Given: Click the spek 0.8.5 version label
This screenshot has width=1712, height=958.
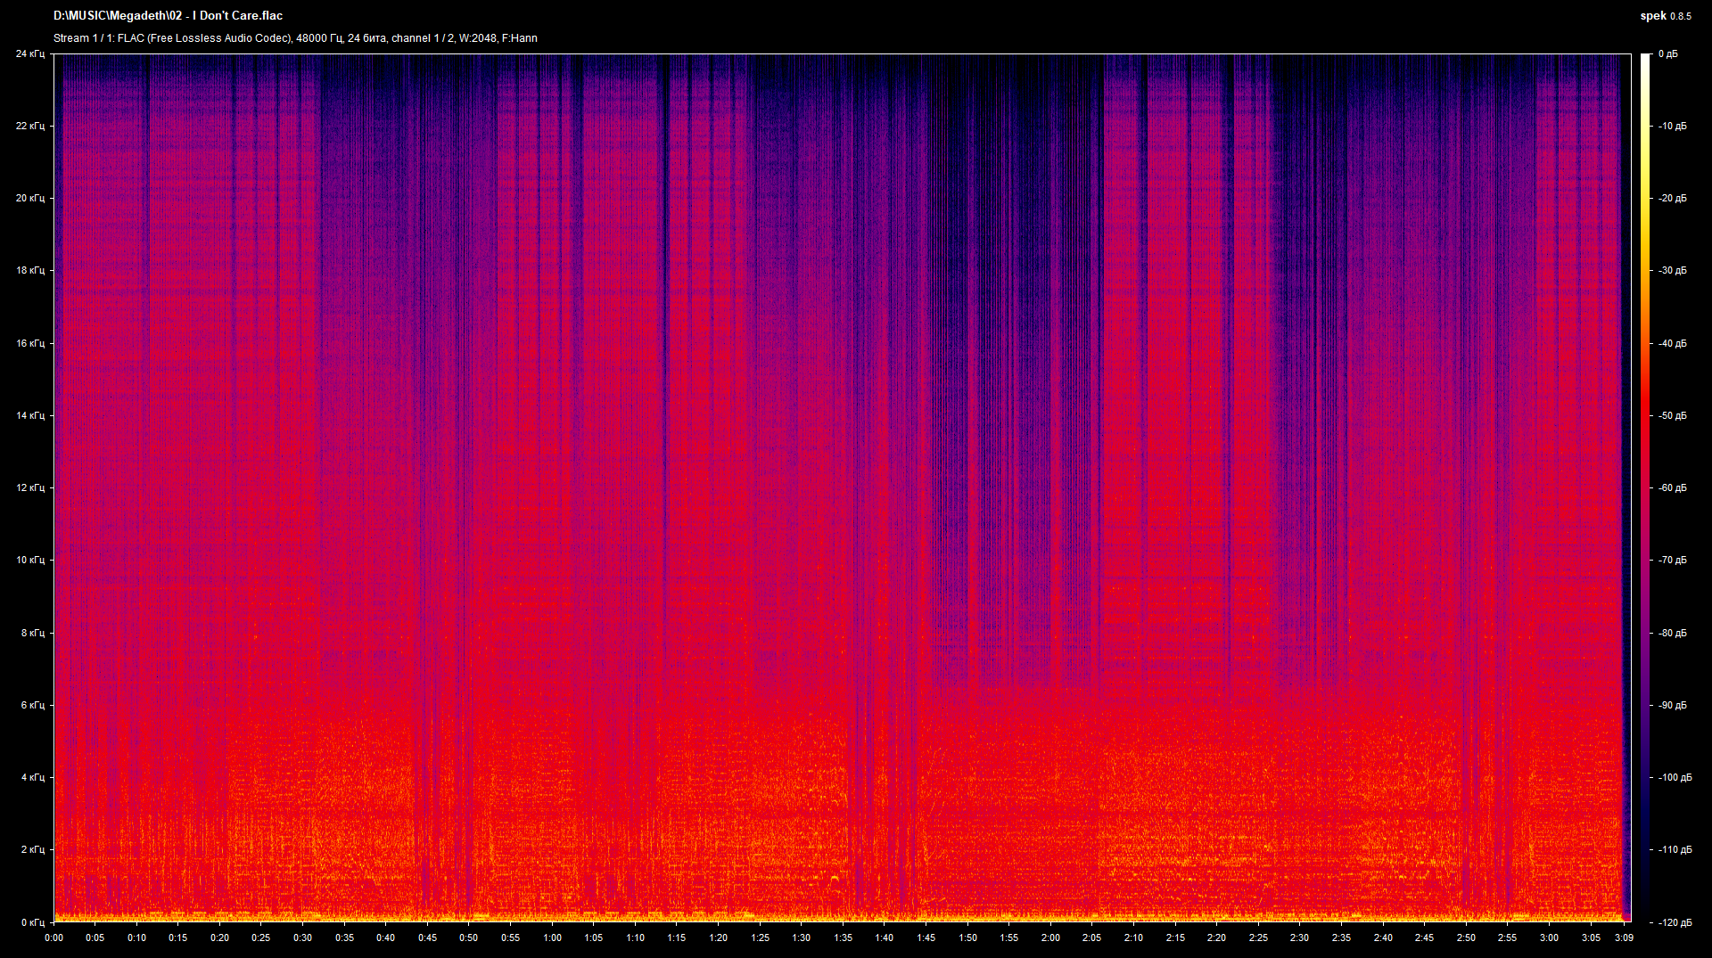Looking at the screenshot, I should 1667,15.
